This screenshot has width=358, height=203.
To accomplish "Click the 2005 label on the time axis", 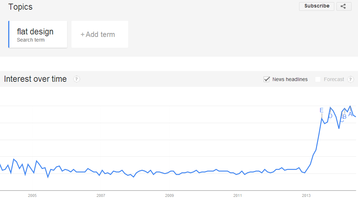I will (x=32, y=195).
